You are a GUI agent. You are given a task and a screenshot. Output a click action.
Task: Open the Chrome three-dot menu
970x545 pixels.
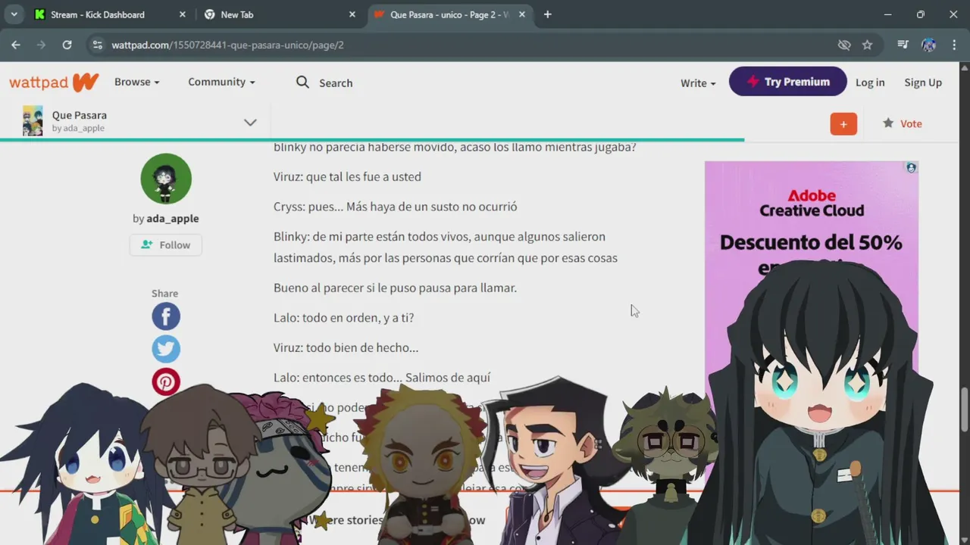click(x=953, y=45)
